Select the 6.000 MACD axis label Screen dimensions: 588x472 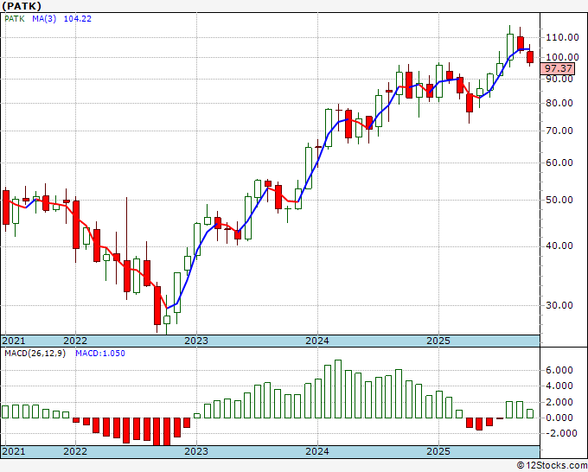(559, 370)
